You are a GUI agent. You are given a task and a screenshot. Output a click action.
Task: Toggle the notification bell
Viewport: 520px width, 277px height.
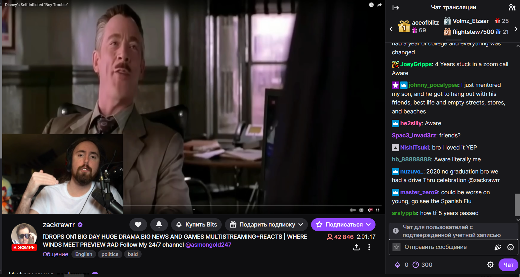point(159,225)
